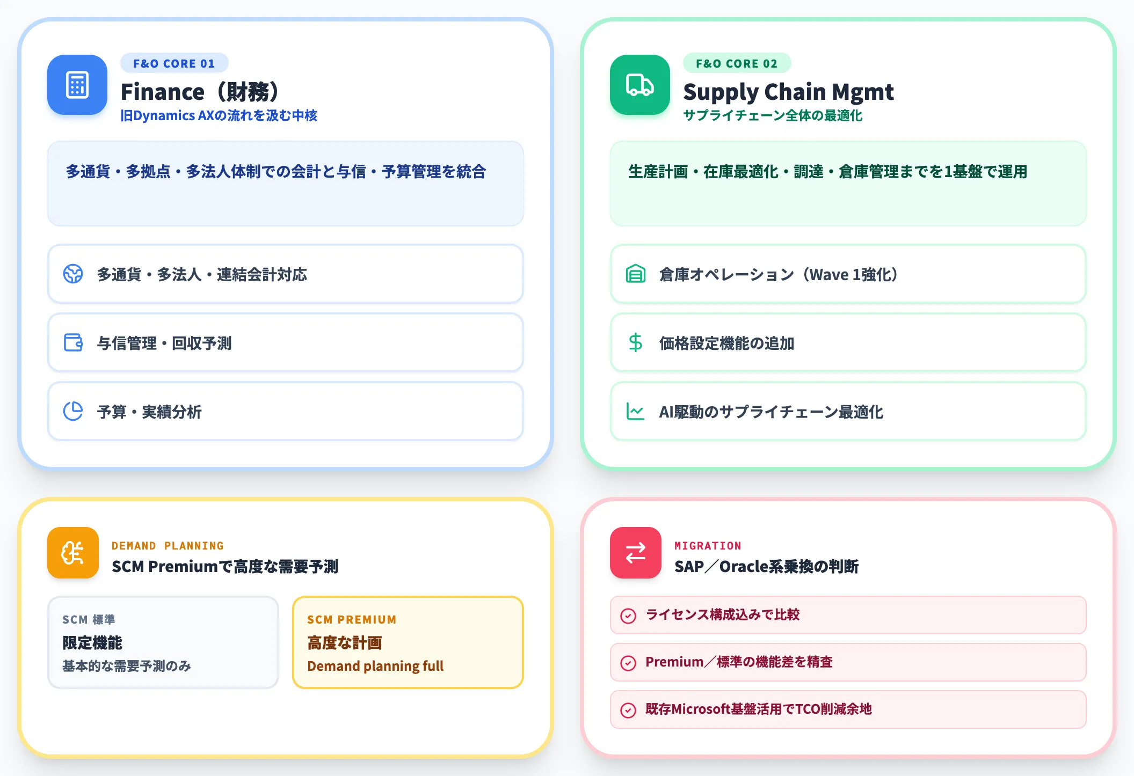This screenshot has height=776, width=1134.
Task: Click the line chart icon beside AI駆動のサプライチェーン最適化
Action: tap(636, 411)
